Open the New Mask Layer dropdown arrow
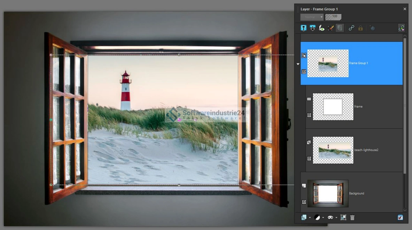 pos(336,218)
